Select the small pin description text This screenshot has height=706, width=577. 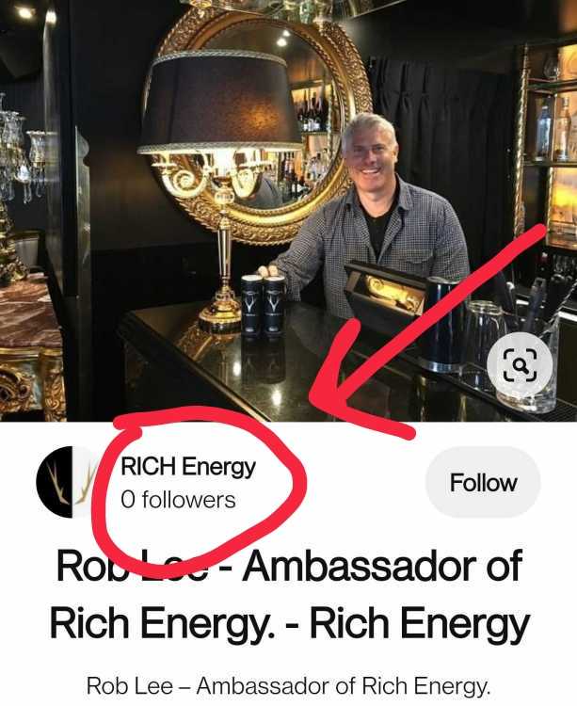coord(288,685)
